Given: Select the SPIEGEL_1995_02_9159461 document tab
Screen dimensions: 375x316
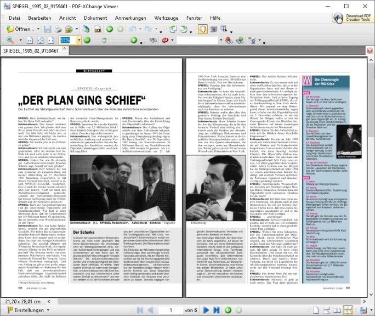Looking at the screenshot, I should click(x=31, y=50).
